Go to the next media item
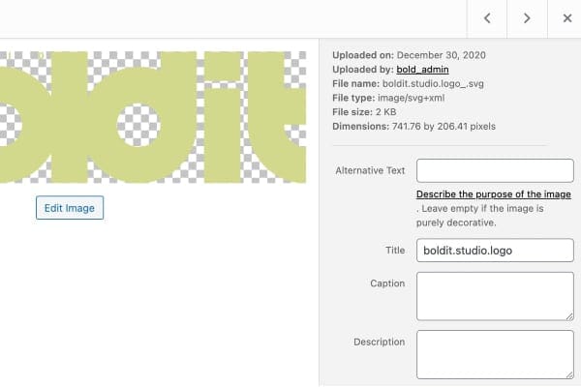This screenshot has height=387, width=581. pos(527,18)
